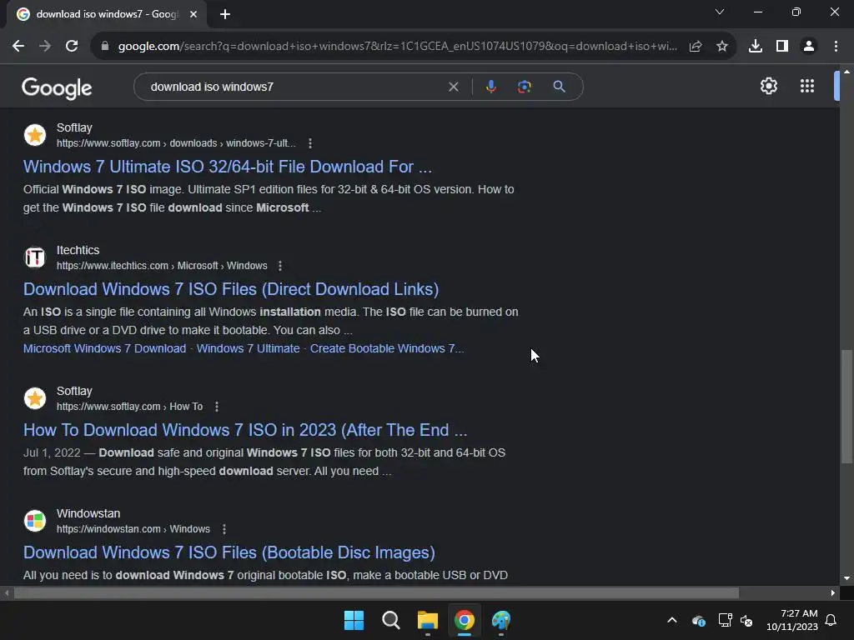This screenshot has width=854, height=640.
Task: Open more options for Softlay How To result
Action: tap(217, 407)
